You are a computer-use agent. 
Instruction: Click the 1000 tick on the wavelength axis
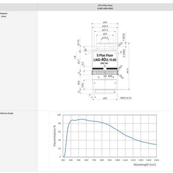(x=117, y=160)
